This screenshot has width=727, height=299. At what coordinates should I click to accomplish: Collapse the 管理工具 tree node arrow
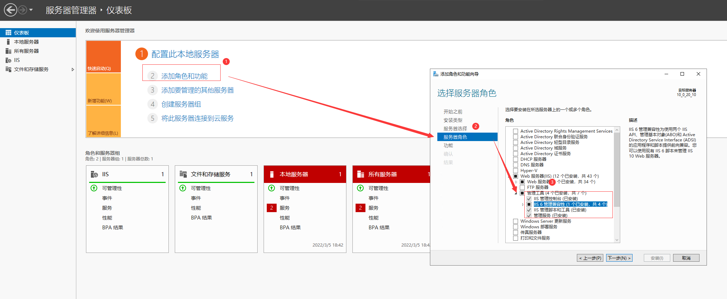coord(516,193)
